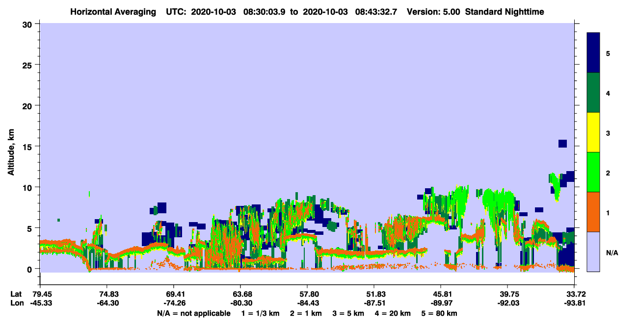
Task: Click the orange color bar segment 1
Action: 593,212
